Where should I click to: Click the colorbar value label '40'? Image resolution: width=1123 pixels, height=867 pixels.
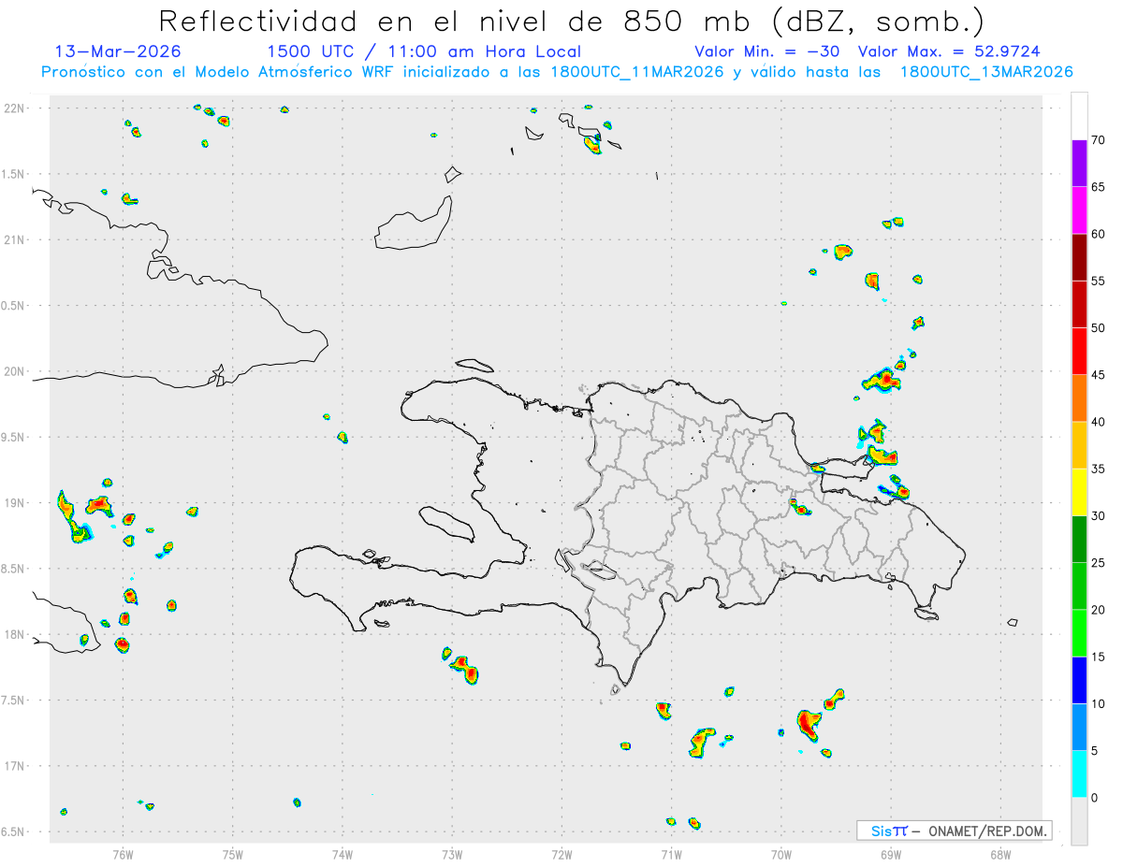(1098, 422)
